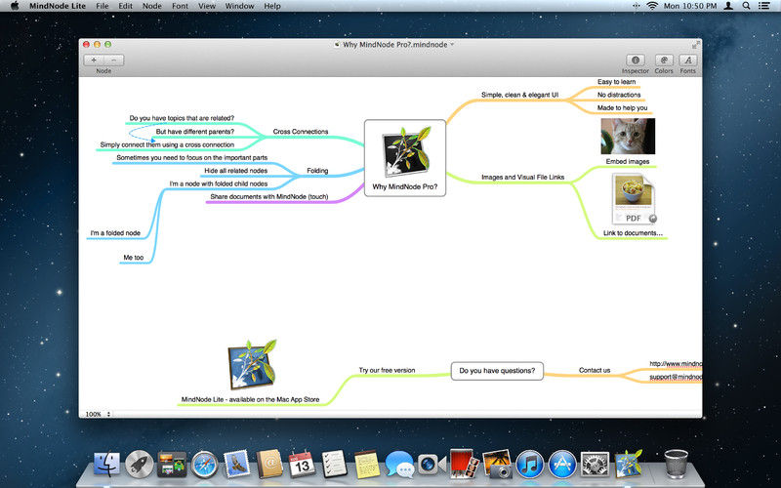781x488 pixels.
Task: Open the zoom 100% popup
Action: click(x=97, y=414)
